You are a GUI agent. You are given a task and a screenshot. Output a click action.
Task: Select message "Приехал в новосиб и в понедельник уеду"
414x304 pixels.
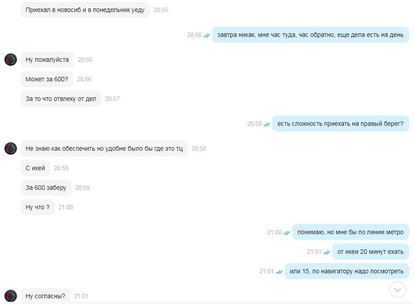(85, 10)
